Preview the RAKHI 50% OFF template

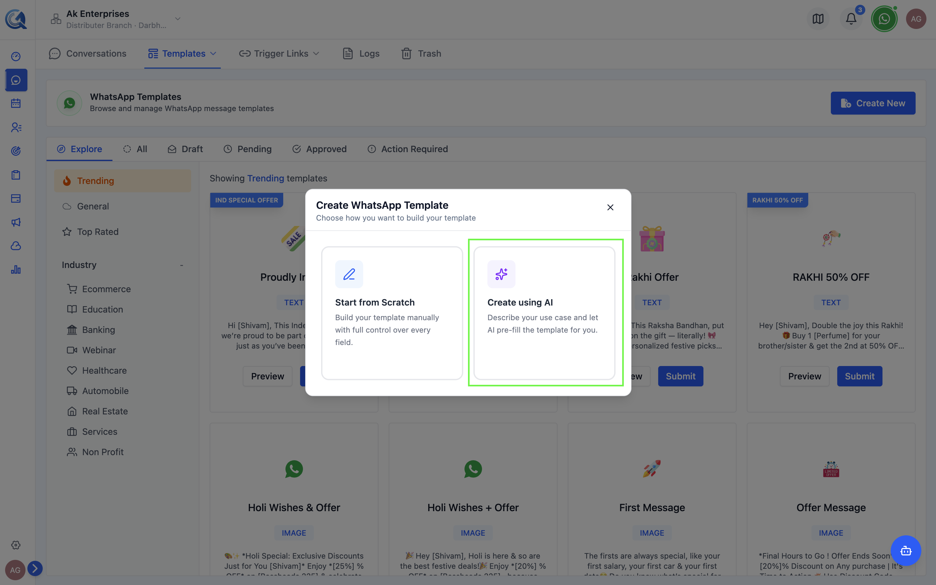[x=804, y=376]
